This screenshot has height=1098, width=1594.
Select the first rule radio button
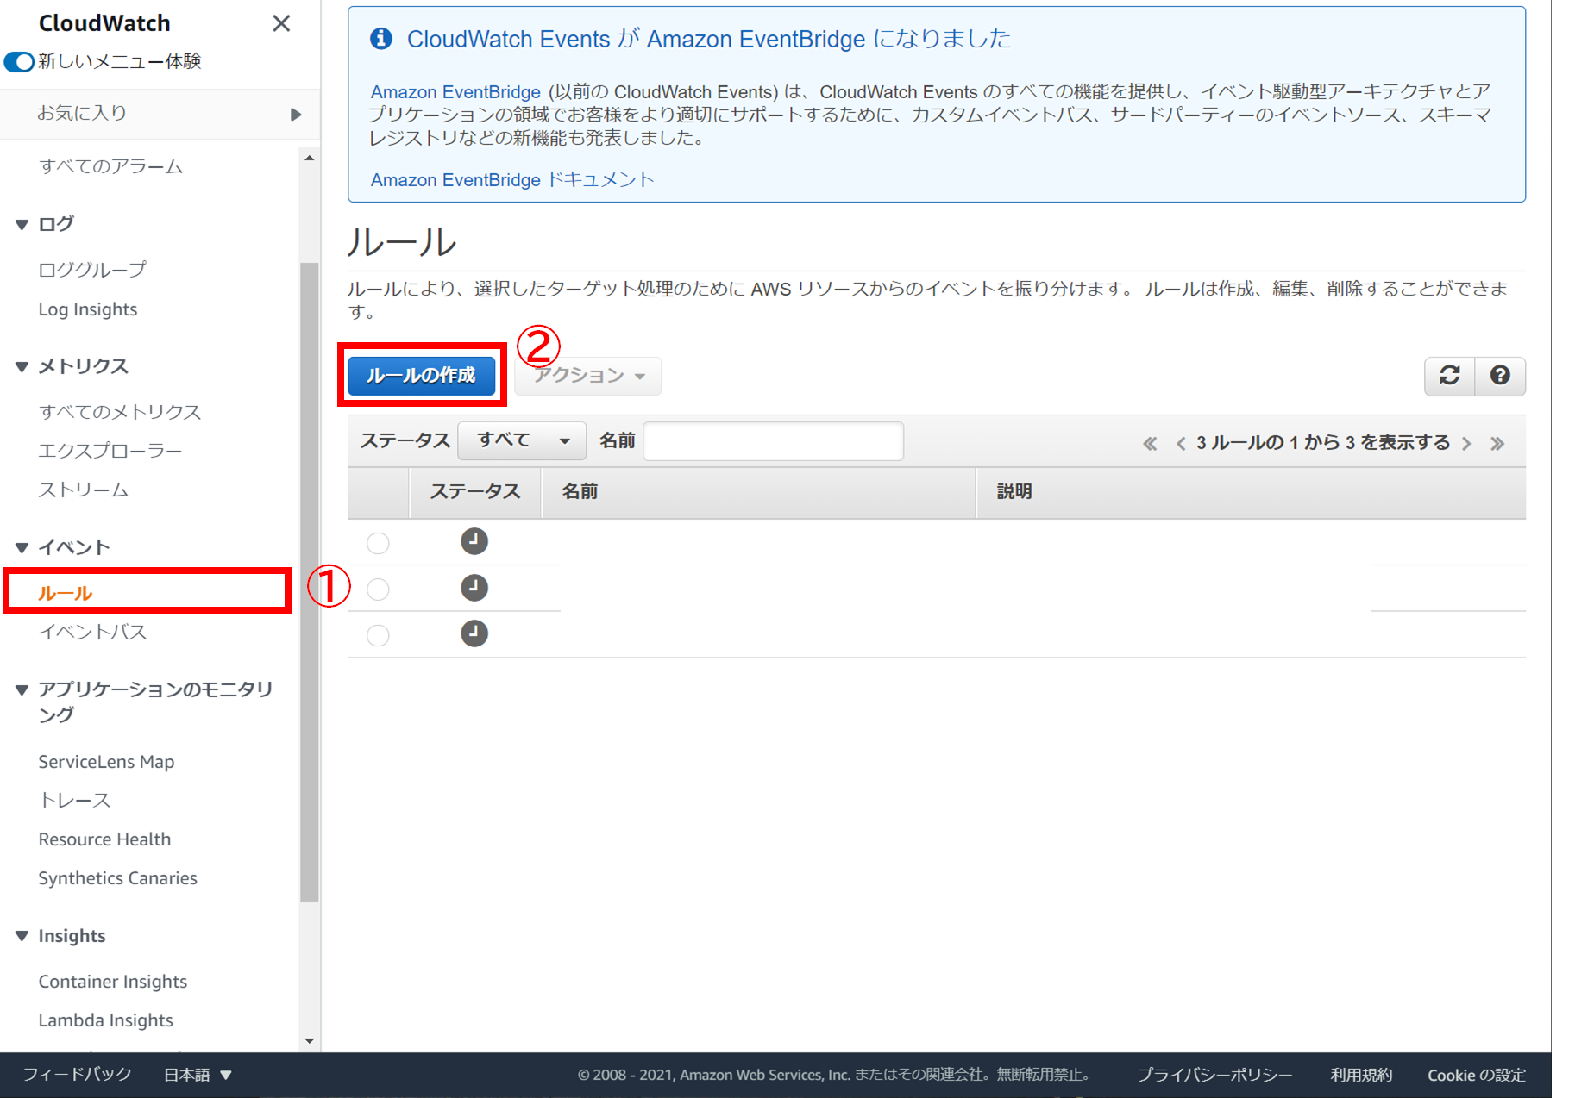[x=378, y=543]
